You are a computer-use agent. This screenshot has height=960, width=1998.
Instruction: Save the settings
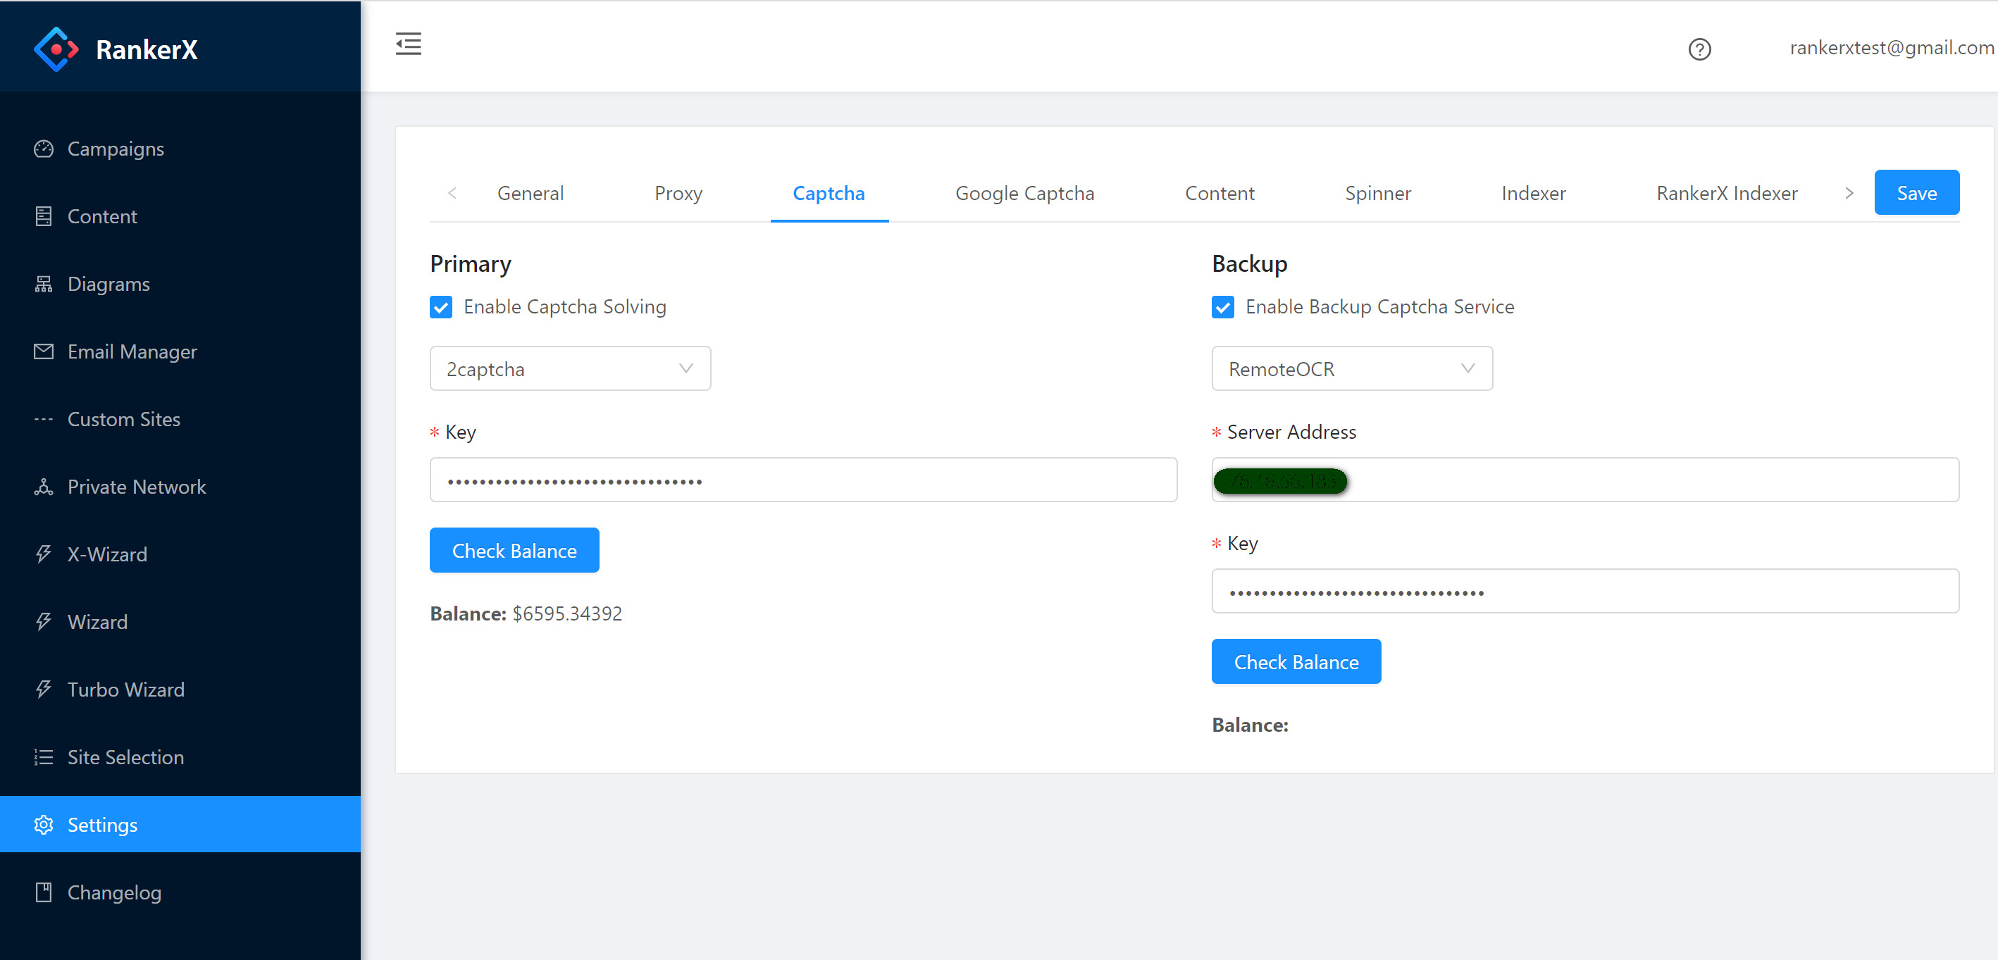[1916, 192]
